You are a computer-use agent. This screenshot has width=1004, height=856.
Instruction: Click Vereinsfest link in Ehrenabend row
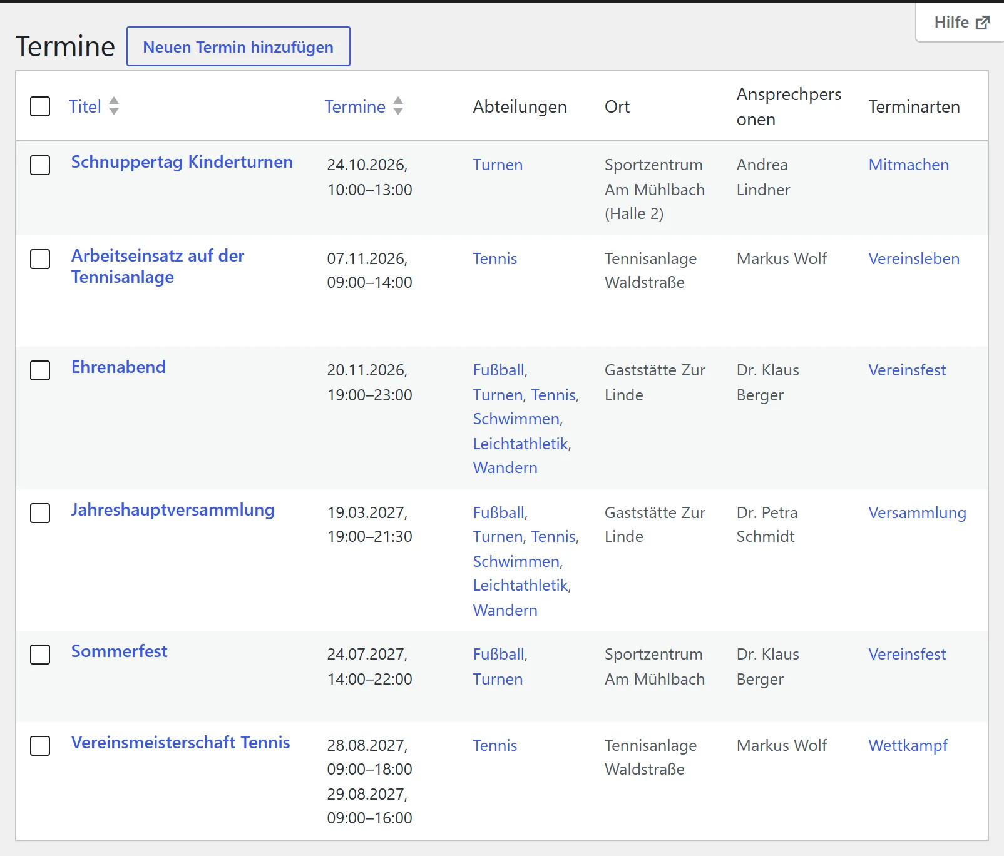pos(907,370)
